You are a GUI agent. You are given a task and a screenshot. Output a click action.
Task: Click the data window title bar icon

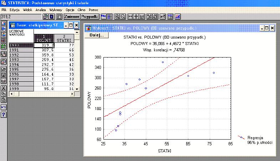12,25
